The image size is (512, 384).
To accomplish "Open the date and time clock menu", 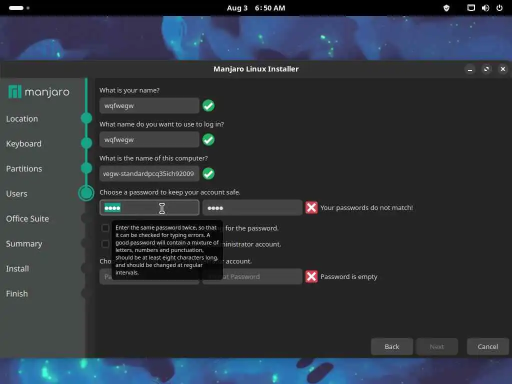I will click(256, 8).
